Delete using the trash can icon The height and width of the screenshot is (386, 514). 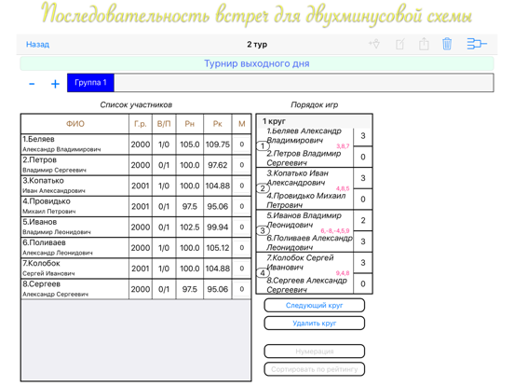pyautogui.click(x=447, y=44)
